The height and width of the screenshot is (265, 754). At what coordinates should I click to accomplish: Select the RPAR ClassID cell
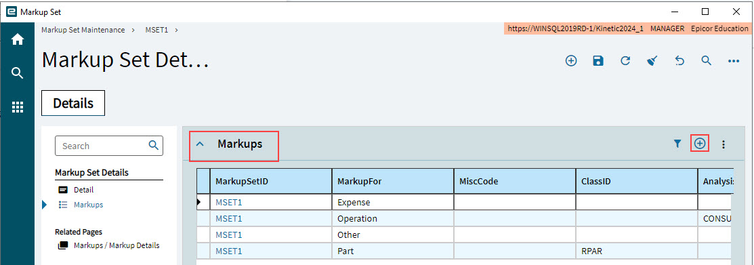pyautogui.click(x=637, y=251)
